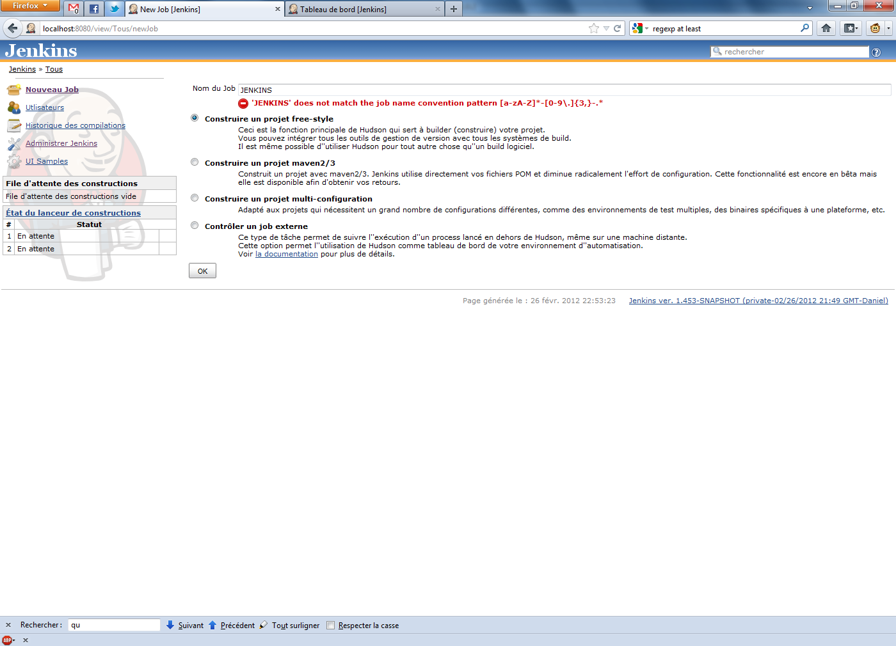The height and width of the screenshot is (646, 896).
Task: Click the Historique des compilations notepad icon
Action: (x=14, y=125)
